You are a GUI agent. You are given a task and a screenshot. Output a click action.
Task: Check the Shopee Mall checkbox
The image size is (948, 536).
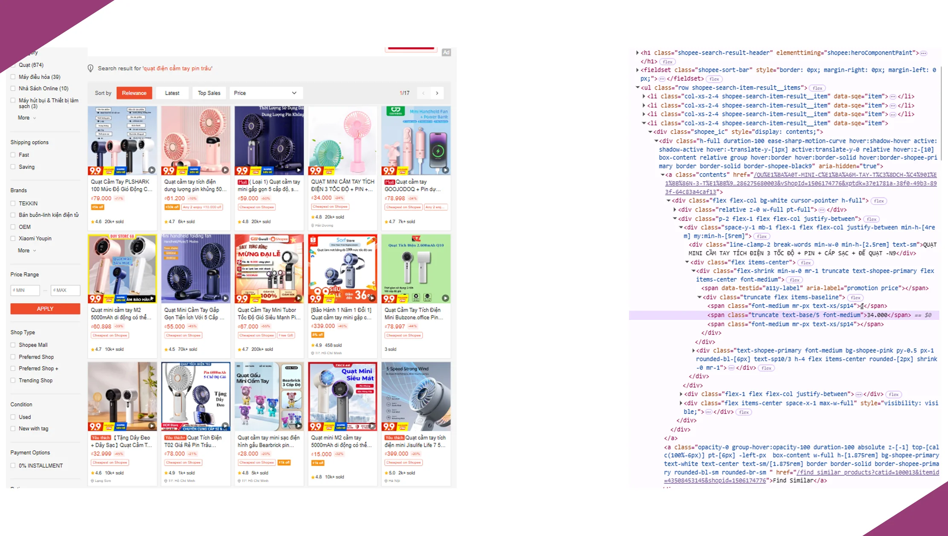coord(13,345)
